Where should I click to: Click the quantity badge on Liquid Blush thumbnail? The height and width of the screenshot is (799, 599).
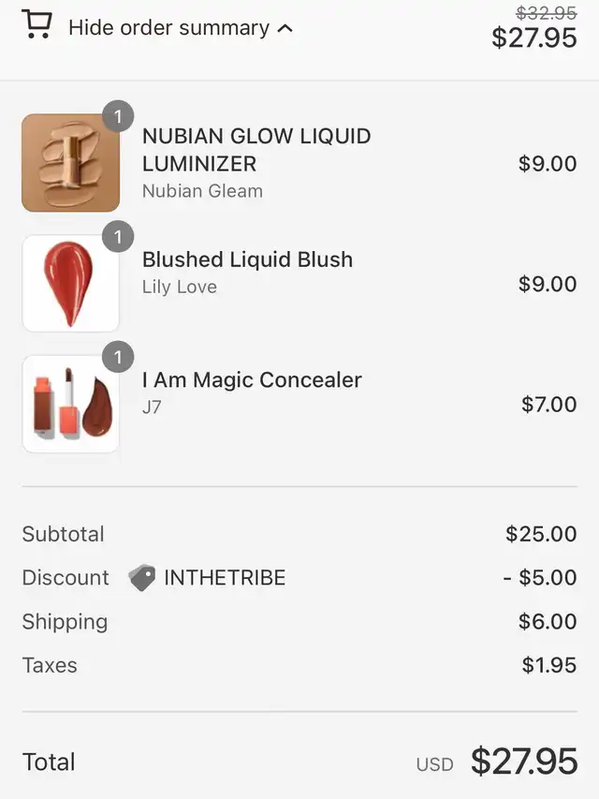click(118, 237)
